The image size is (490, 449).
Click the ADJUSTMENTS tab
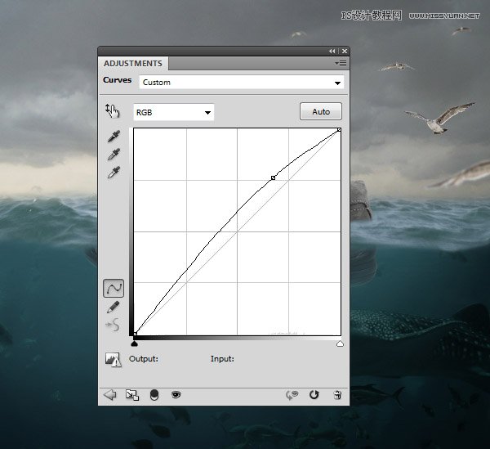coord(132,64)
